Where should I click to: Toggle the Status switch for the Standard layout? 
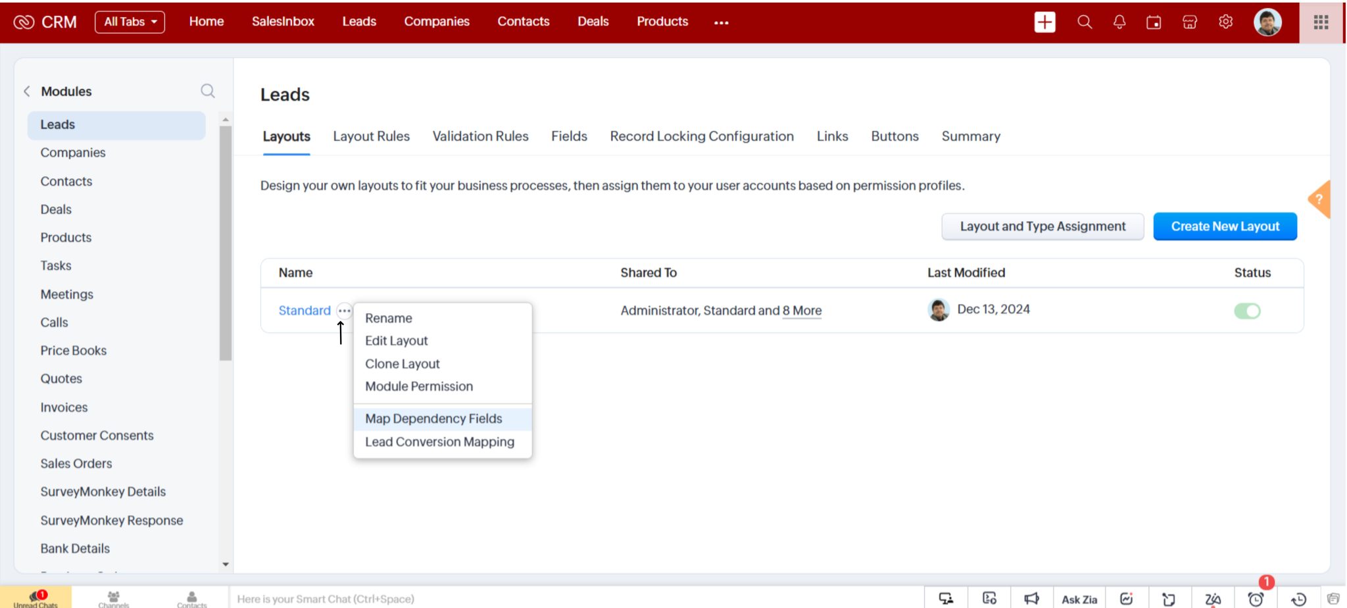1248,311
